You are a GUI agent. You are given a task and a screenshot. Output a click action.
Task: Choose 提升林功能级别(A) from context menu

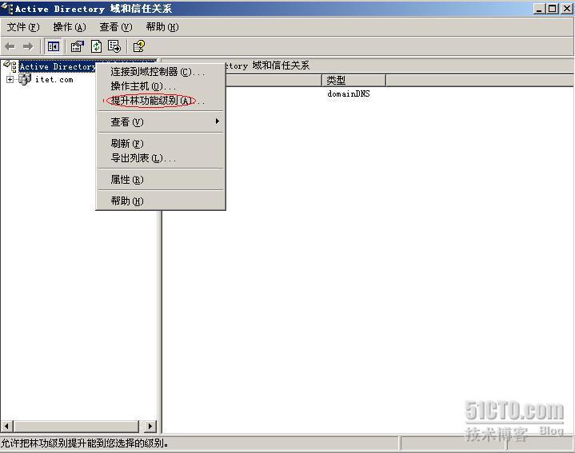[x=161, y=101]
